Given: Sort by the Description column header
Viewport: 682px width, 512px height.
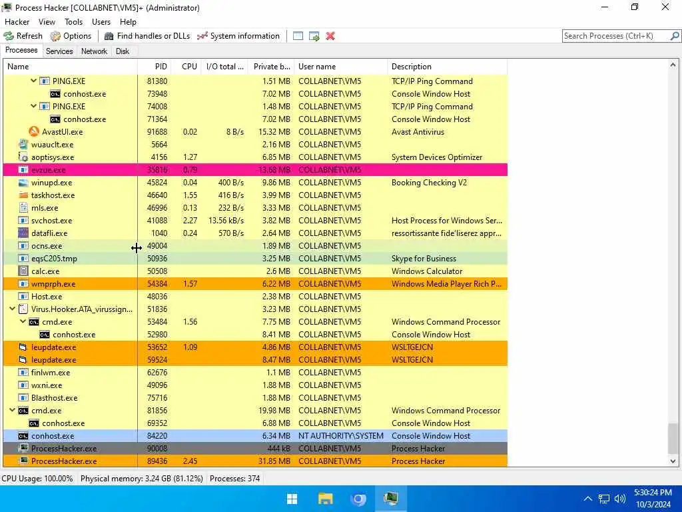Looking at the screenshot, I should pos(447,67).
